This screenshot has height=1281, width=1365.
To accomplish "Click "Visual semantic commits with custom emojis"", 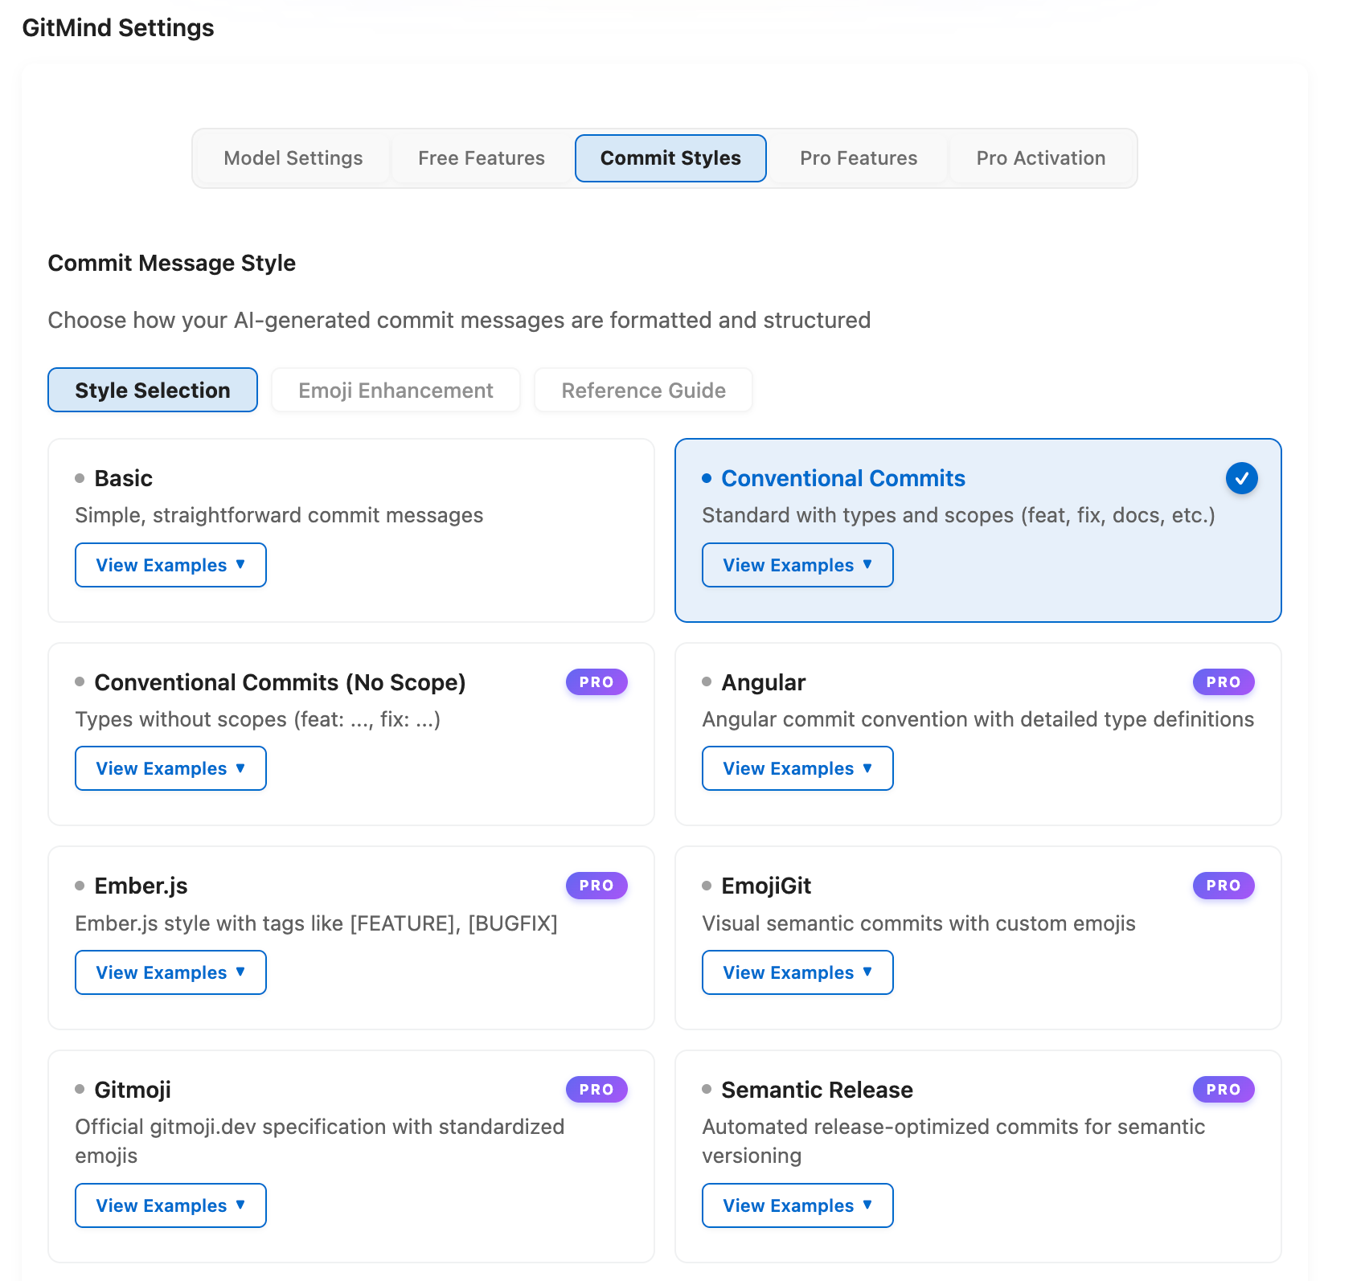I will point(918,923).
